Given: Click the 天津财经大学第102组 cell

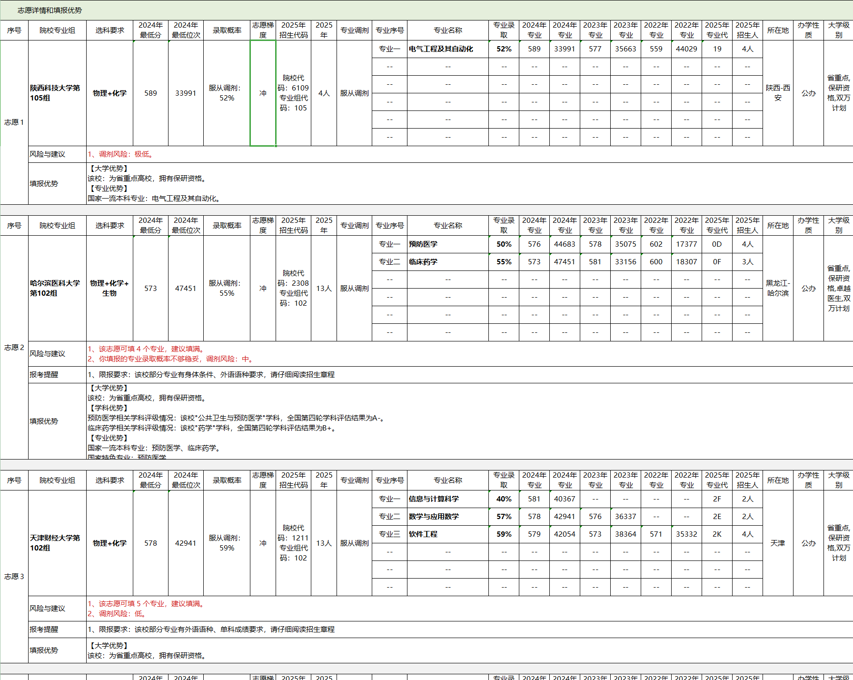Looking at the screenshot, I should pos(57,543).
